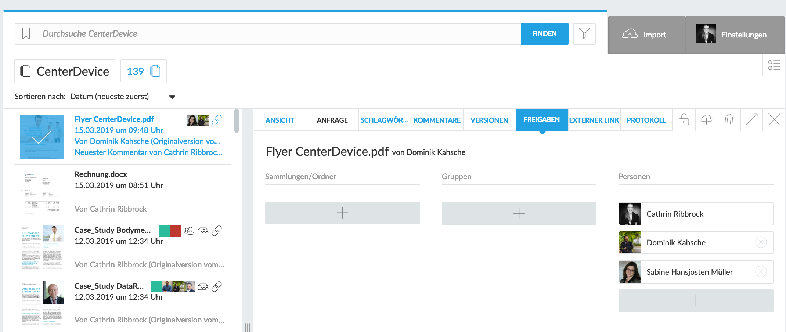The image size is (786, 332).
Task: Add a Sammlungen/Ordner share
Action: pyautogui.click(x=342, y=213)
